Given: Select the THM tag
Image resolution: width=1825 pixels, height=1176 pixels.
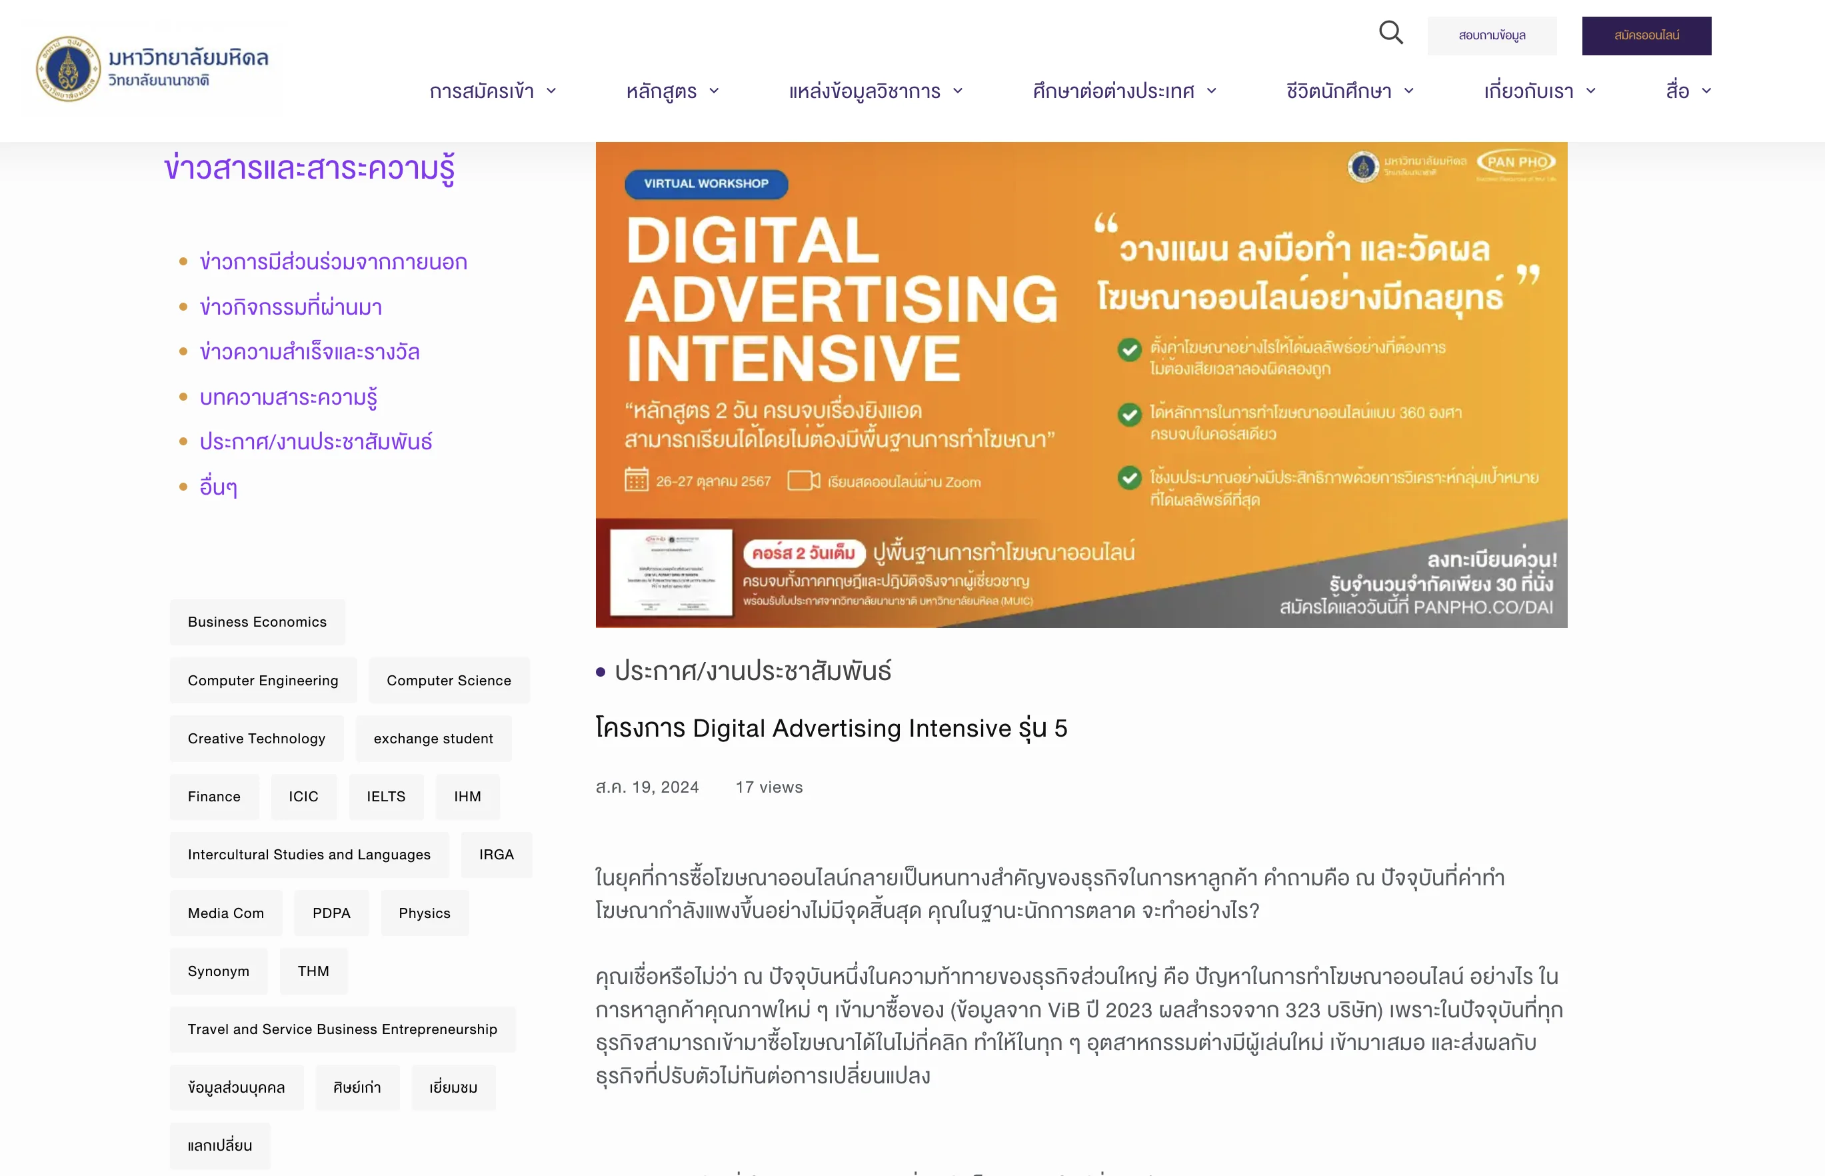Looking at the screenshot, I should click(x=313, y=971).
